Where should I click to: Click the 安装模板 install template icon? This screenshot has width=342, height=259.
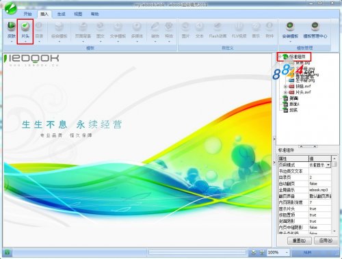[x=290, y=30]
